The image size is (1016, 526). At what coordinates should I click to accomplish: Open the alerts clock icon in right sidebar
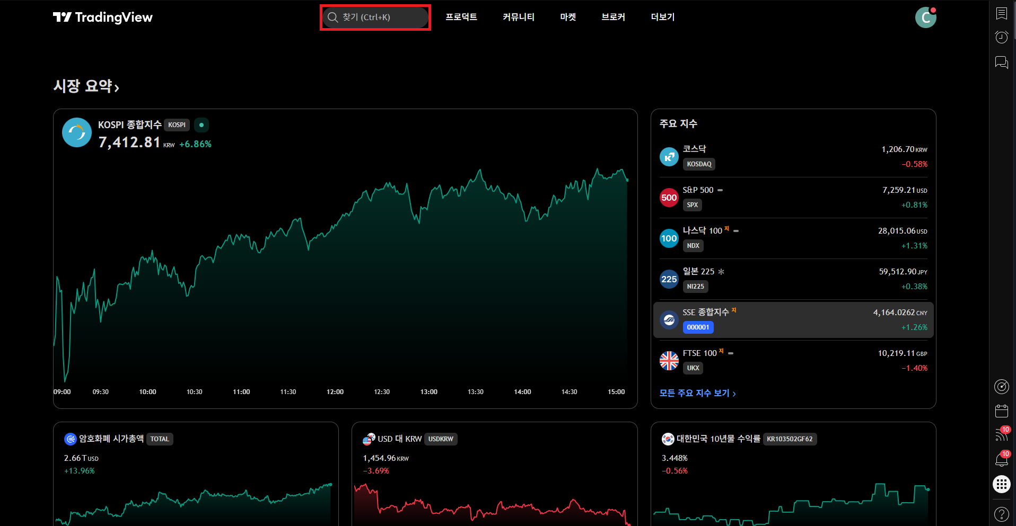1001,37
